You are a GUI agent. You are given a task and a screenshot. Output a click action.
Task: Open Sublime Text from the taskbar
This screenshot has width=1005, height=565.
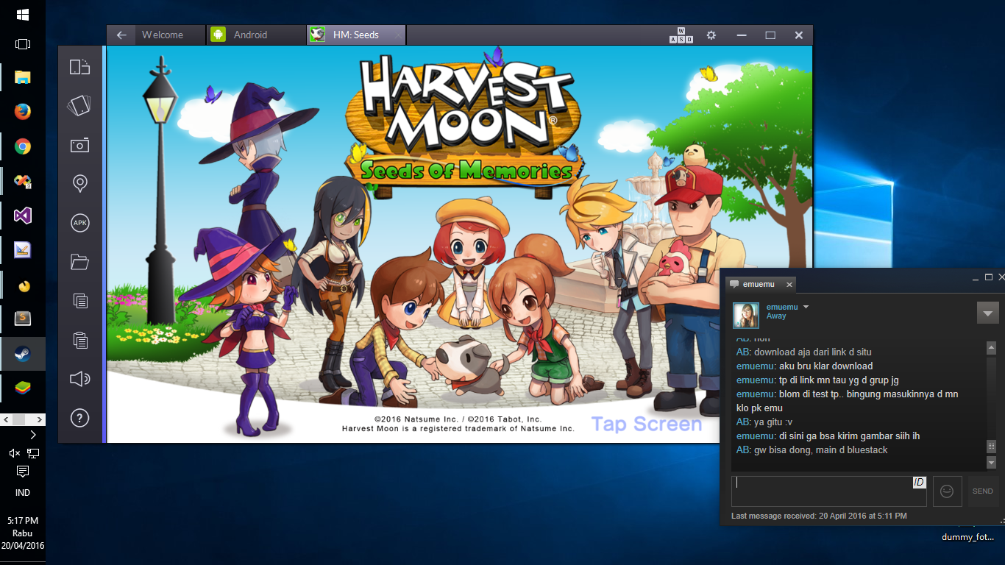[22, 319]
